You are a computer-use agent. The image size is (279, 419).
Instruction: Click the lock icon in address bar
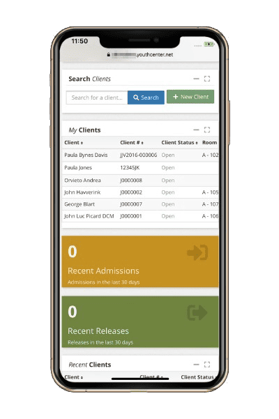(x=109, y=54)
